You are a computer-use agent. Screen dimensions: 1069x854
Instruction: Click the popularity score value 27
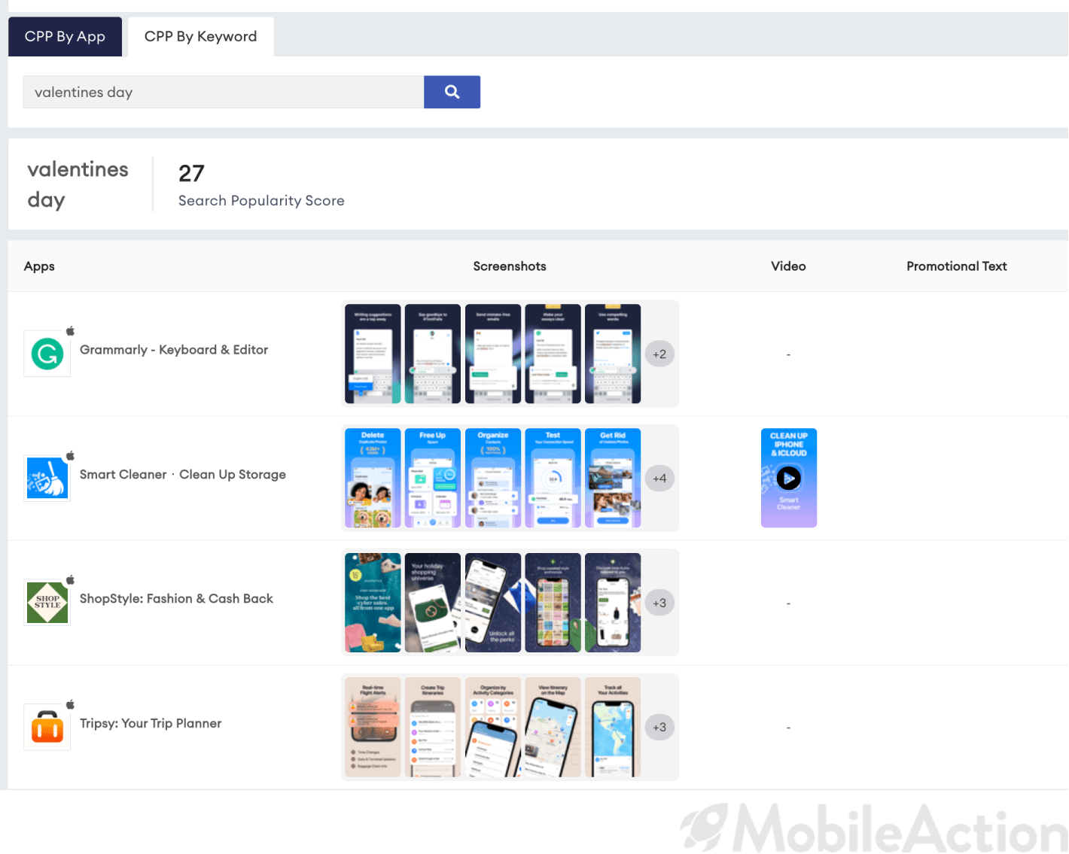coord(191,174)
